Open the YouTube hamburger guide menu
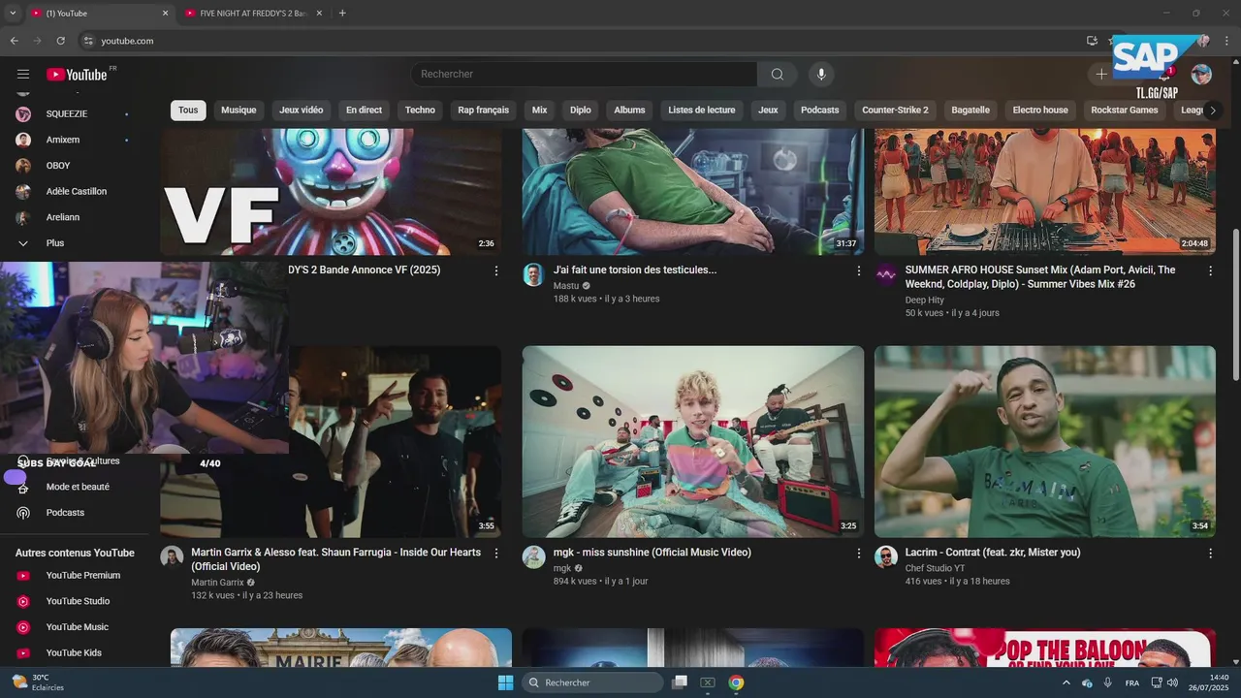Image resolution: width=1241 pixels, height=698 pixels. point(23,75)
